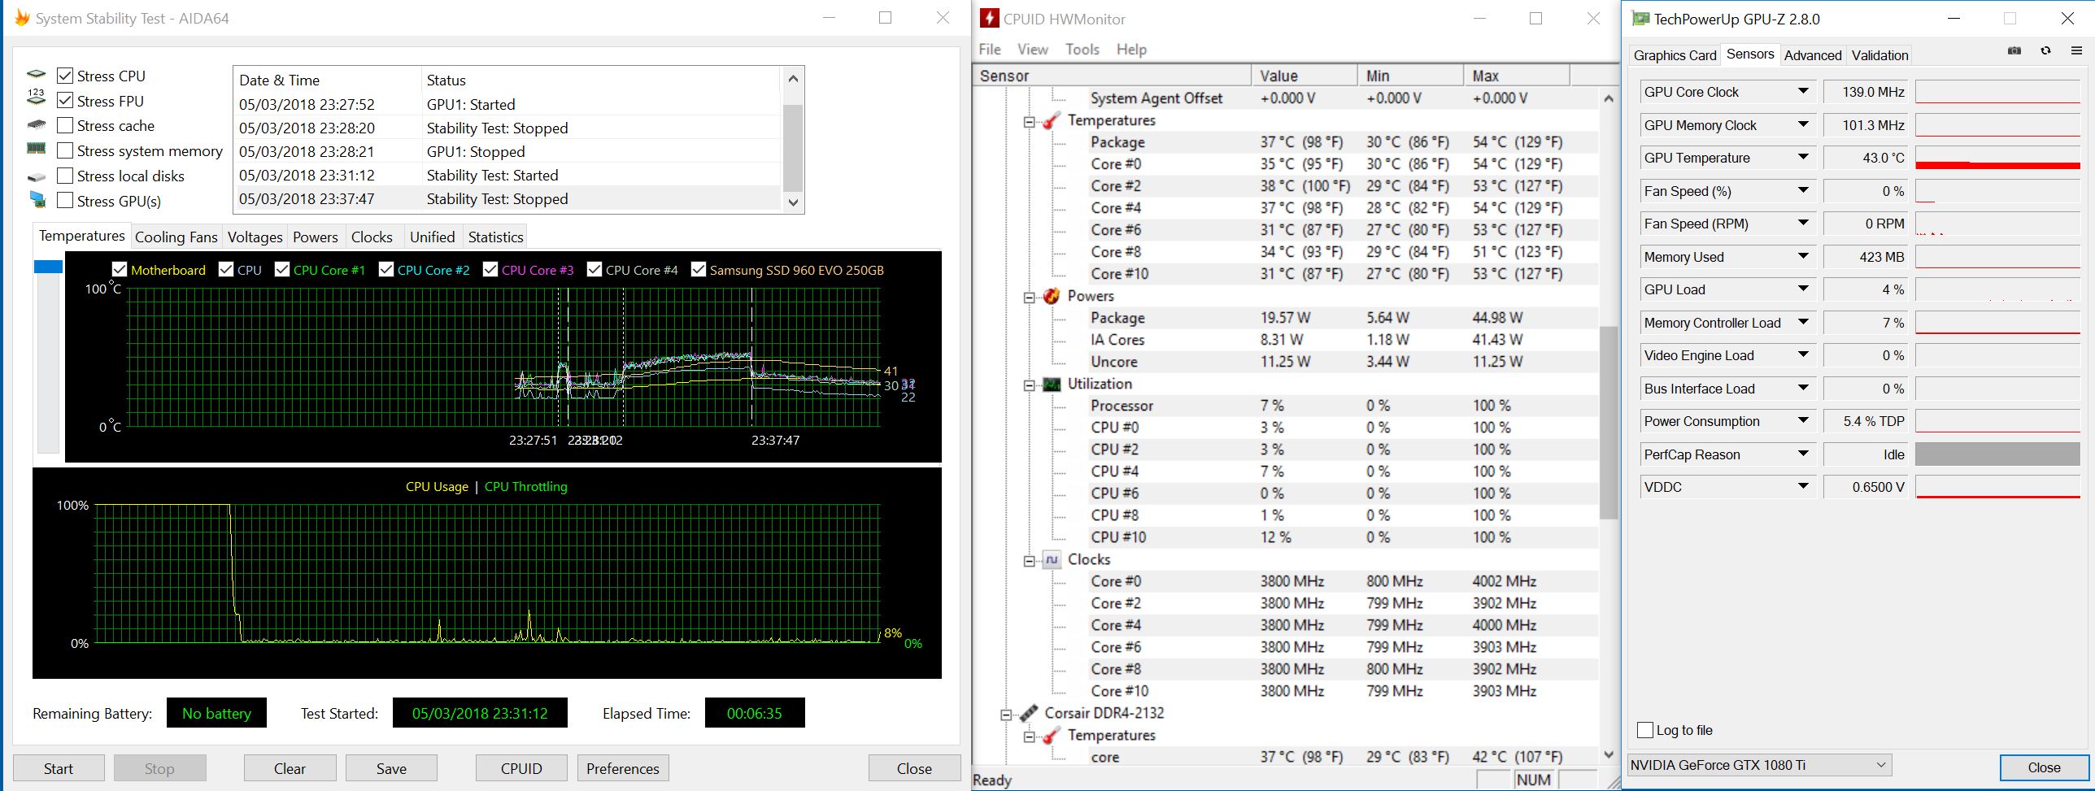Switch to the Cooling Fans tab
Viewport: 2095px width, 791px height.
(x=176, y=237)
